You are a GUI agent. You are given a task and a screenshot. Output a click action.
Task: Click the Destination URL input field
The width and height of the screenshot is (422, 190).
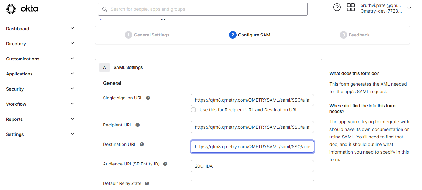click(252, 147)
